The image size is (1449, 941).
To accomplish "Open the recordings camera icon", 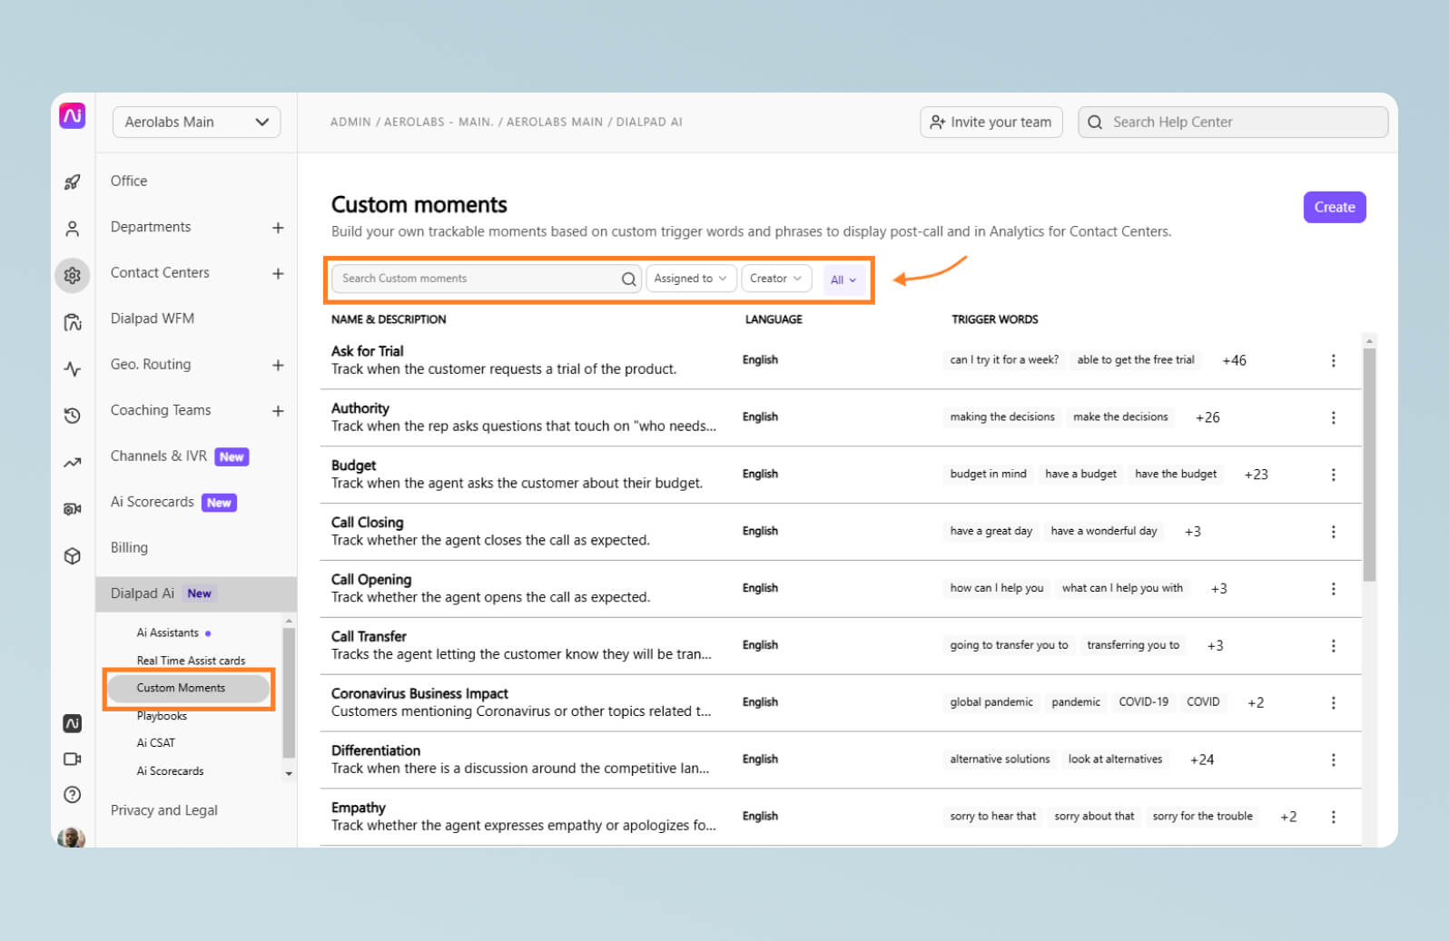I will tap(73, 509).
